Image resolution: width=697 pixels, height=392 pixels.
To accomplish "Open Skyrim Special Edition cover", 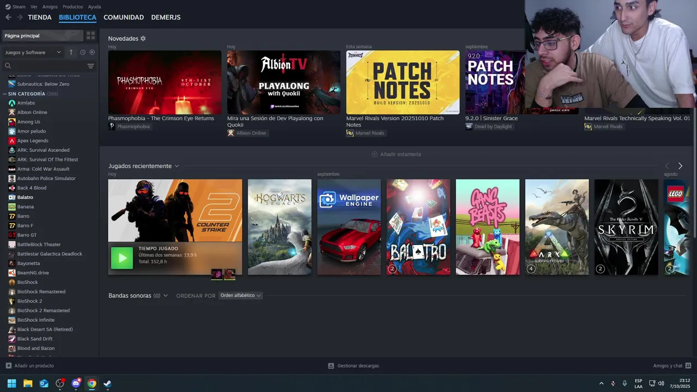I will (626, 227).
